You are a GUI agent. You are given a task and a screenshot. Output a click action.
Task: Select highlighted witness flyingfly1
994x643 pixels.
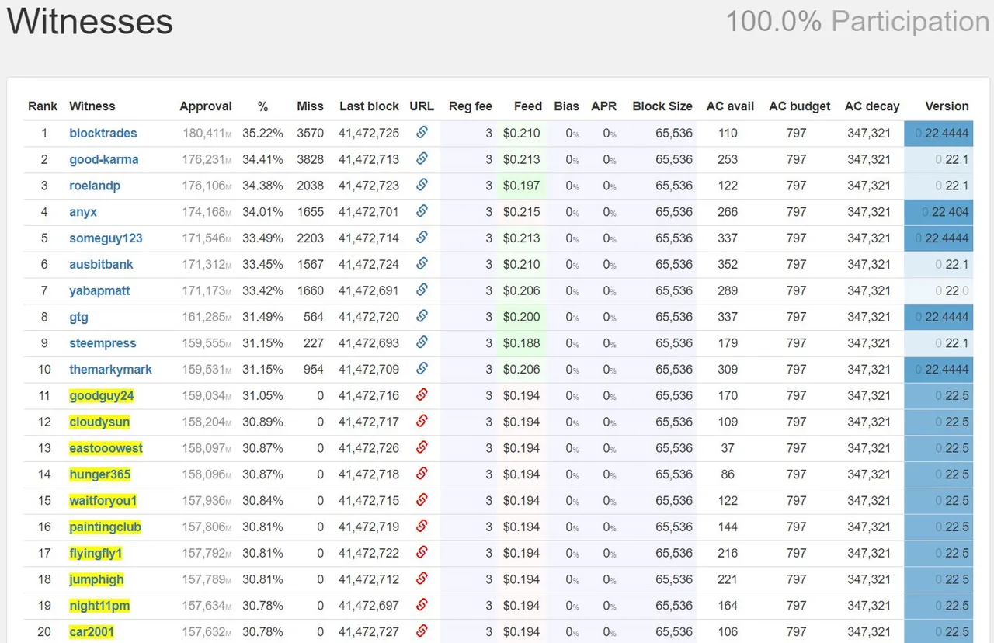96,554
